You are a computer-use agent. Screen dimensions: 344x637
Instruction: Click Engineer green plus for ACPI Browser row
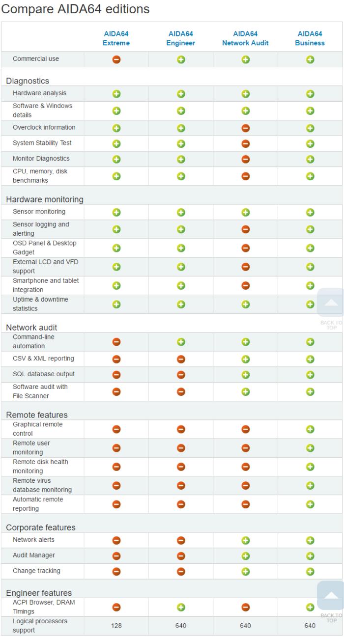tap(181, 608)
